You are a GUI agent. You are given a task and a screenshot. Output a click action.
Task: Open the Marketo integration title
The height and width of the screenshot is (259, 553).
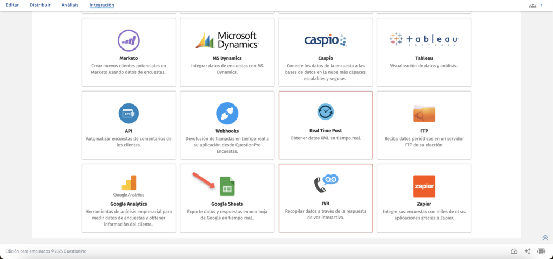tap(129, 58)
